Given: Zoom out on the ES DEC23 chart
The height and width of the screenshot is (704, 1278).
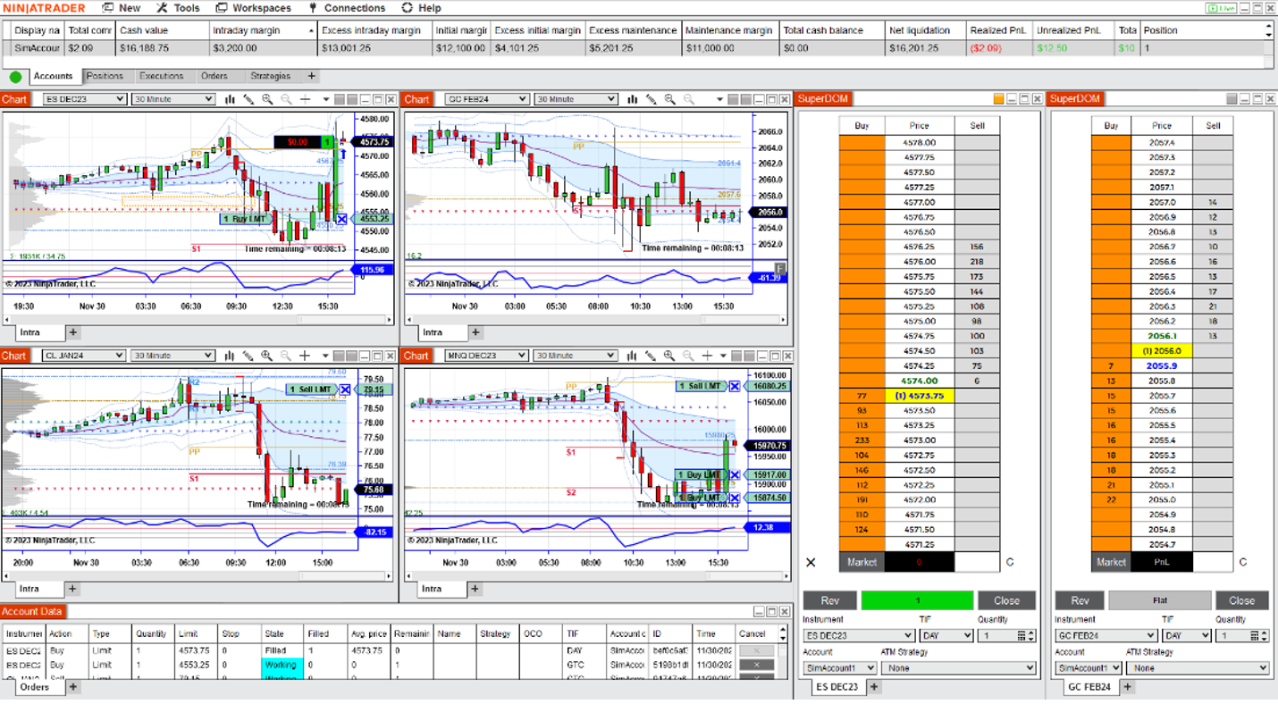Looking at the screenshot, I should click(x=286, y=99).
